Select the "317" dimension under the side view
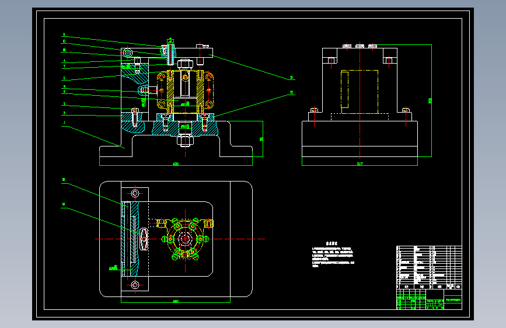This screenshot has height=328, width=506. [x=360, y=163]
